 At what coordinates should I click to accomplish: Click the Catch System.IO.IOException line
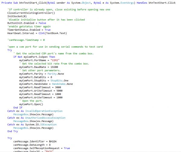pyautogui.click(x=32, y=125)
